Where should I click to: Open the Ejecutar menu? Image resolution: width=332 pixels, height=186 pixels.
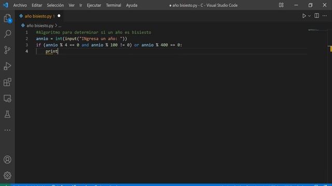pyautogui.click(x=94, y=5)
